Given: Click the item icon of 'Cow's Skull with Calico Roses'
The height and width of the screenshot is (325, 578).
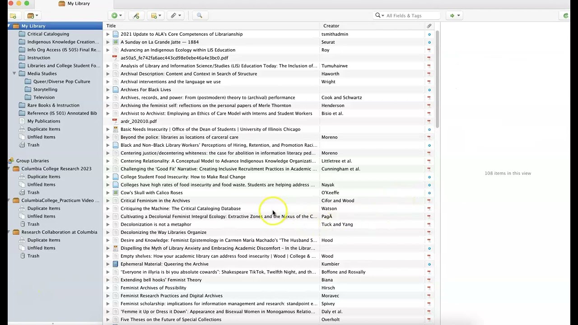Looking at the screenshot, I should (x=115, y=193).
